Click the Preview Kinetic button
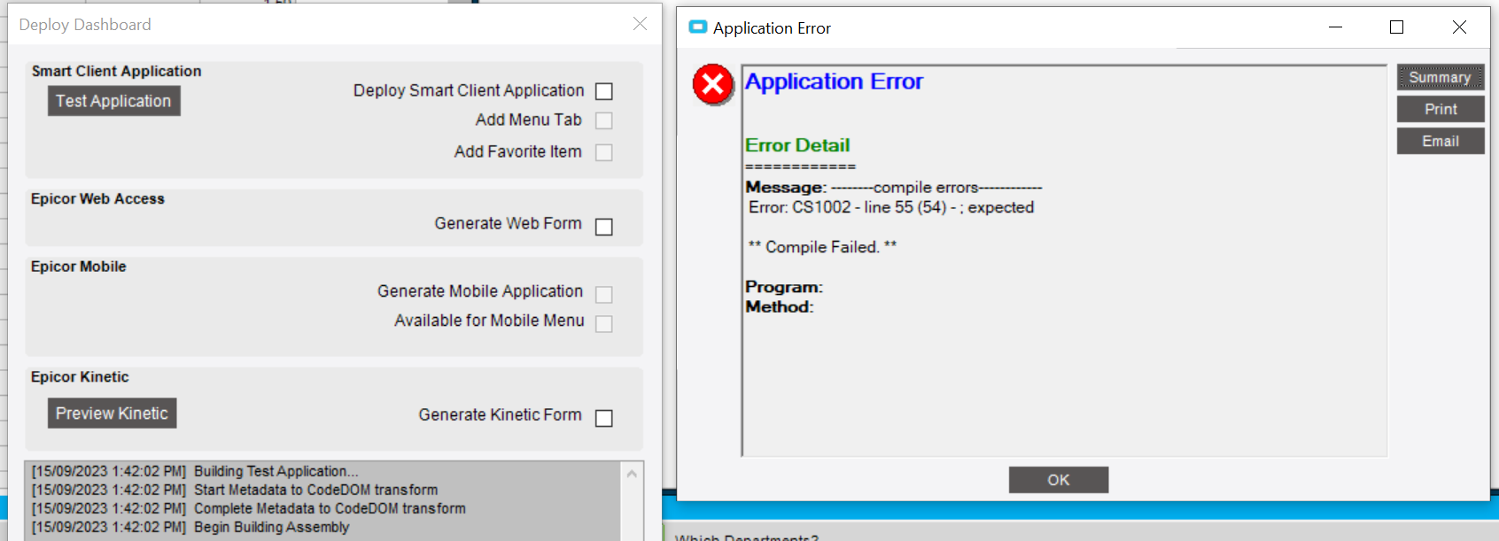This screenshot has height=541, width=1499. pos(112,413)
